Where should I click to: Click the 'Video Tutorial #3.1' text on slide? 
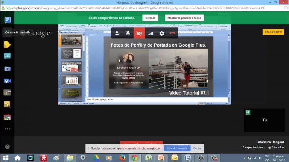pos(189,93)
